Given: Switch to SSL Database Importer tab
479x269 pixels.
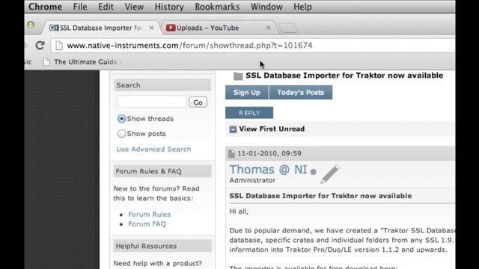Looking at the screenshot, I should [x=101, y=28].
